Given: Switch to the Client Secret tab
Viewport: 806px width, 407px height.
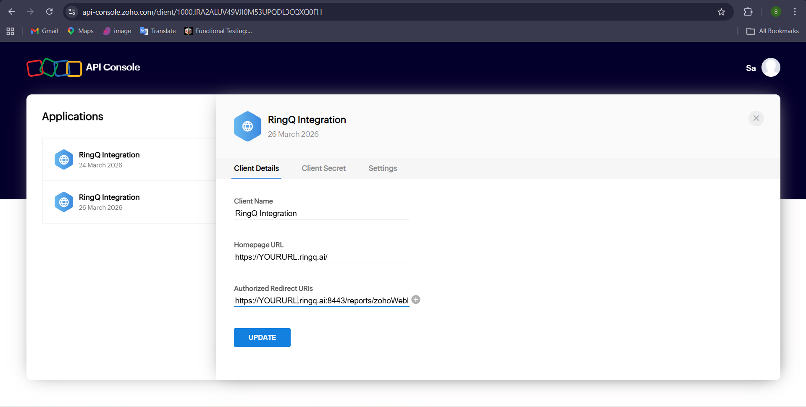Looking at the screenshot, I should tap(323, 168).
